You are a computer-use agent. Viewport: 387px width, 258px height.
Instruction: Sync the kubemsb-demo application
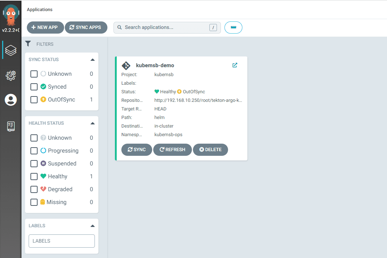tap(136, 150)
